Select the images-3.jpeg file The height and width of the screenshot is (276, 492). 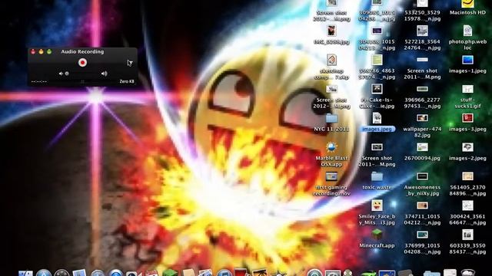467,118
